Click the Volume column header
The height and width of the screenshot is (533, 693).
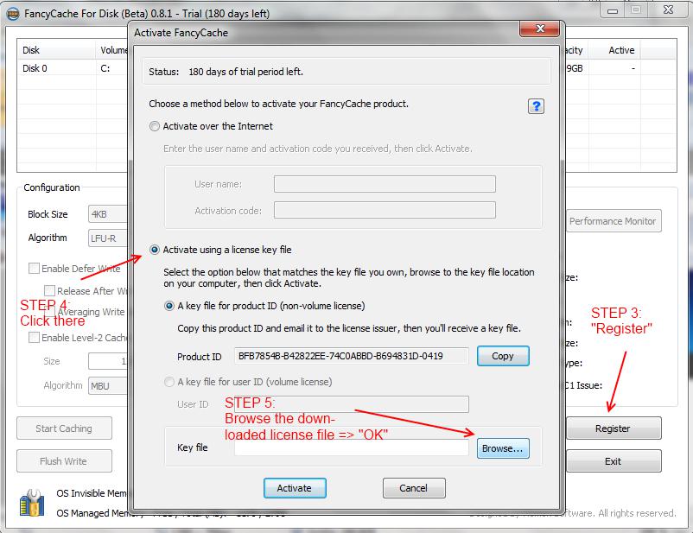[112, 50]
